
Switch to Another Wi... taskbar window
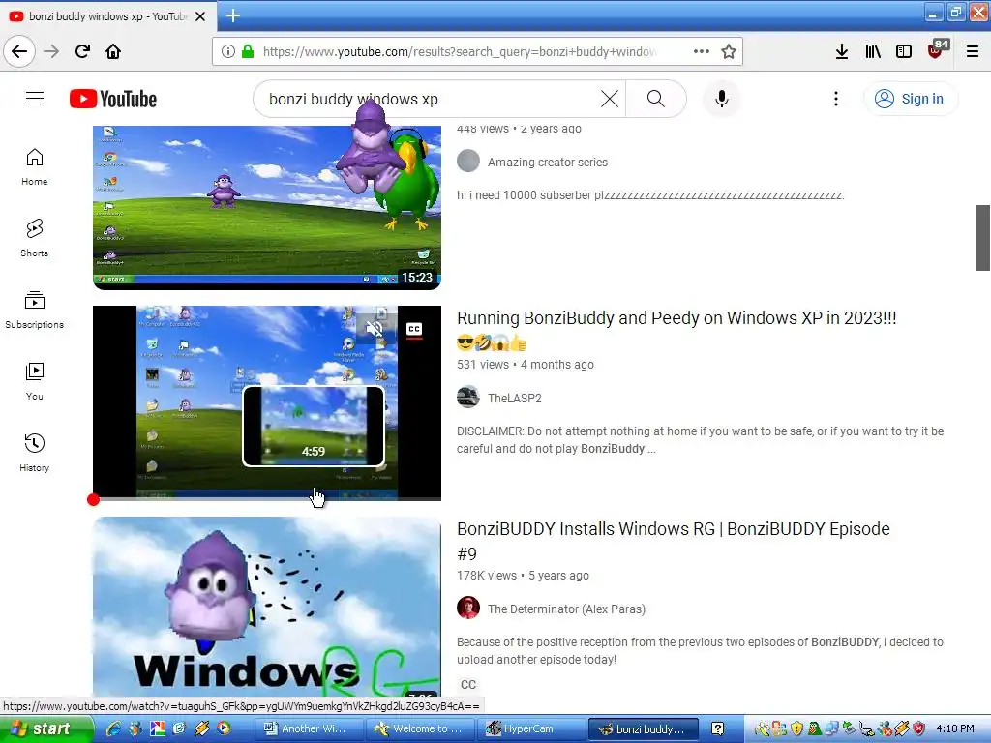(309, 728)
